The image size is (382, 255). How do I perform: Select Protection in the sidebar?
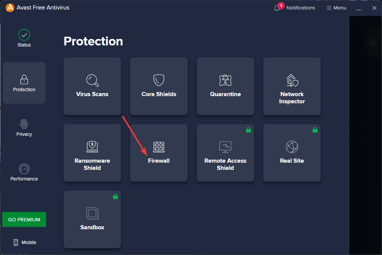pos(24,83)
